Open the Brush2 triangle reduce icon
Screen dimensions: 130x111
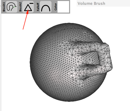[28, 7]
